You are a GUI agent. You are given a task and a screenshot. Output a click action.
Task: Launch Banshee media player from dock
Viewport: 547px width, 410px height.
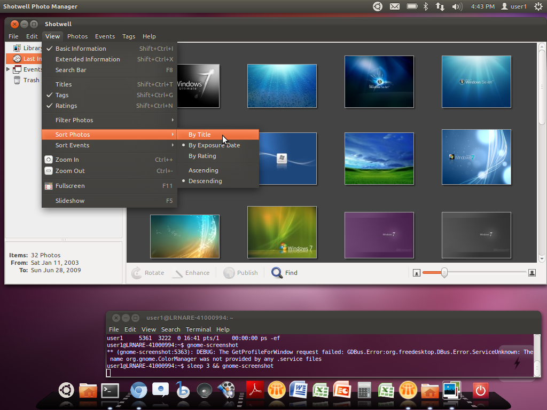point(183,390)
